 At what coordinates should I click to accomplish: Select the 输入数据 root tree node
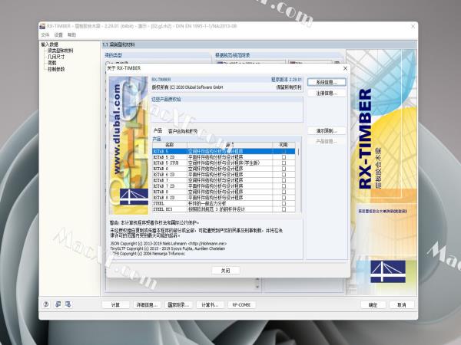coord(49,44)
